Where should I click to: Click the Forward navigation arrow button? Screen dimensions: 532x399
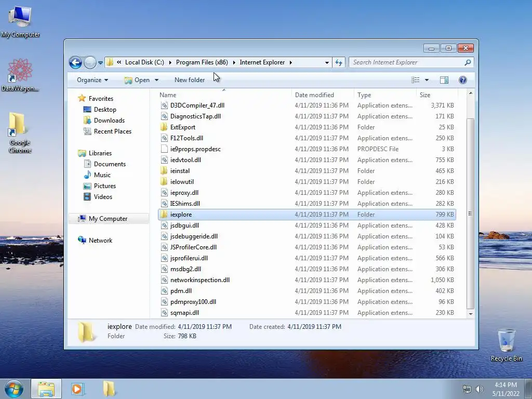[90, 62]
